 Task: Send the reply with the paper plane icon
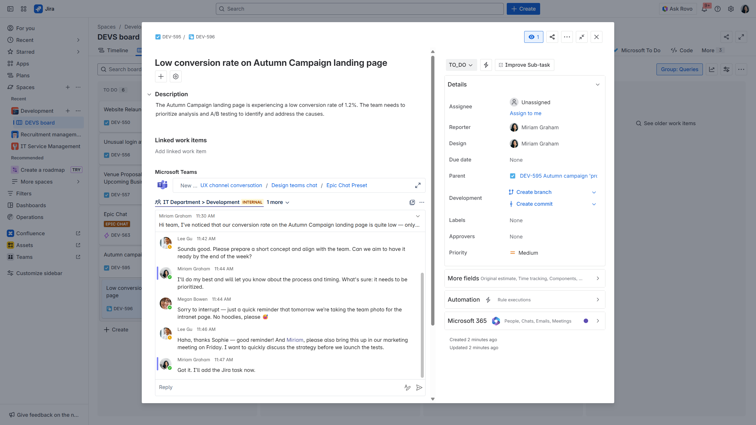point(419,388)
